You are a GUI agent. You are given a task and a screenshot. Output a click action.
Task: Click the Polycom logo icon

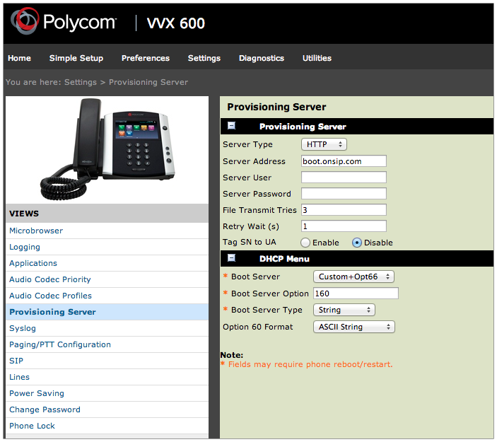25,21
